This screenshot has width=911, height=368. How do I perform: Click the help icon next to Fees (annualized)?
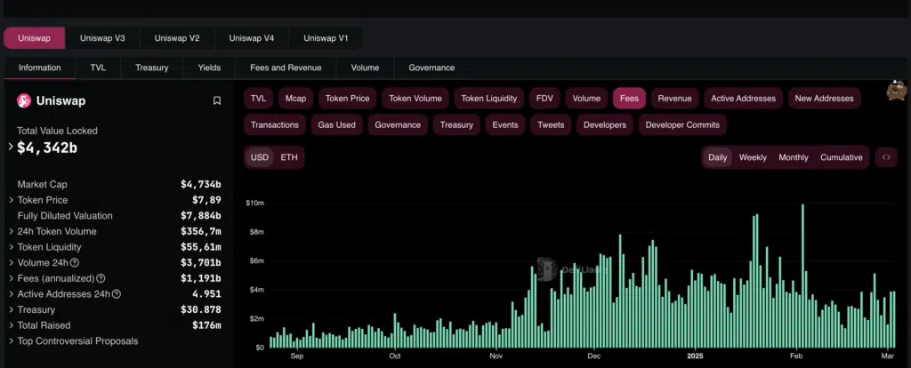(x=101, y=278)
